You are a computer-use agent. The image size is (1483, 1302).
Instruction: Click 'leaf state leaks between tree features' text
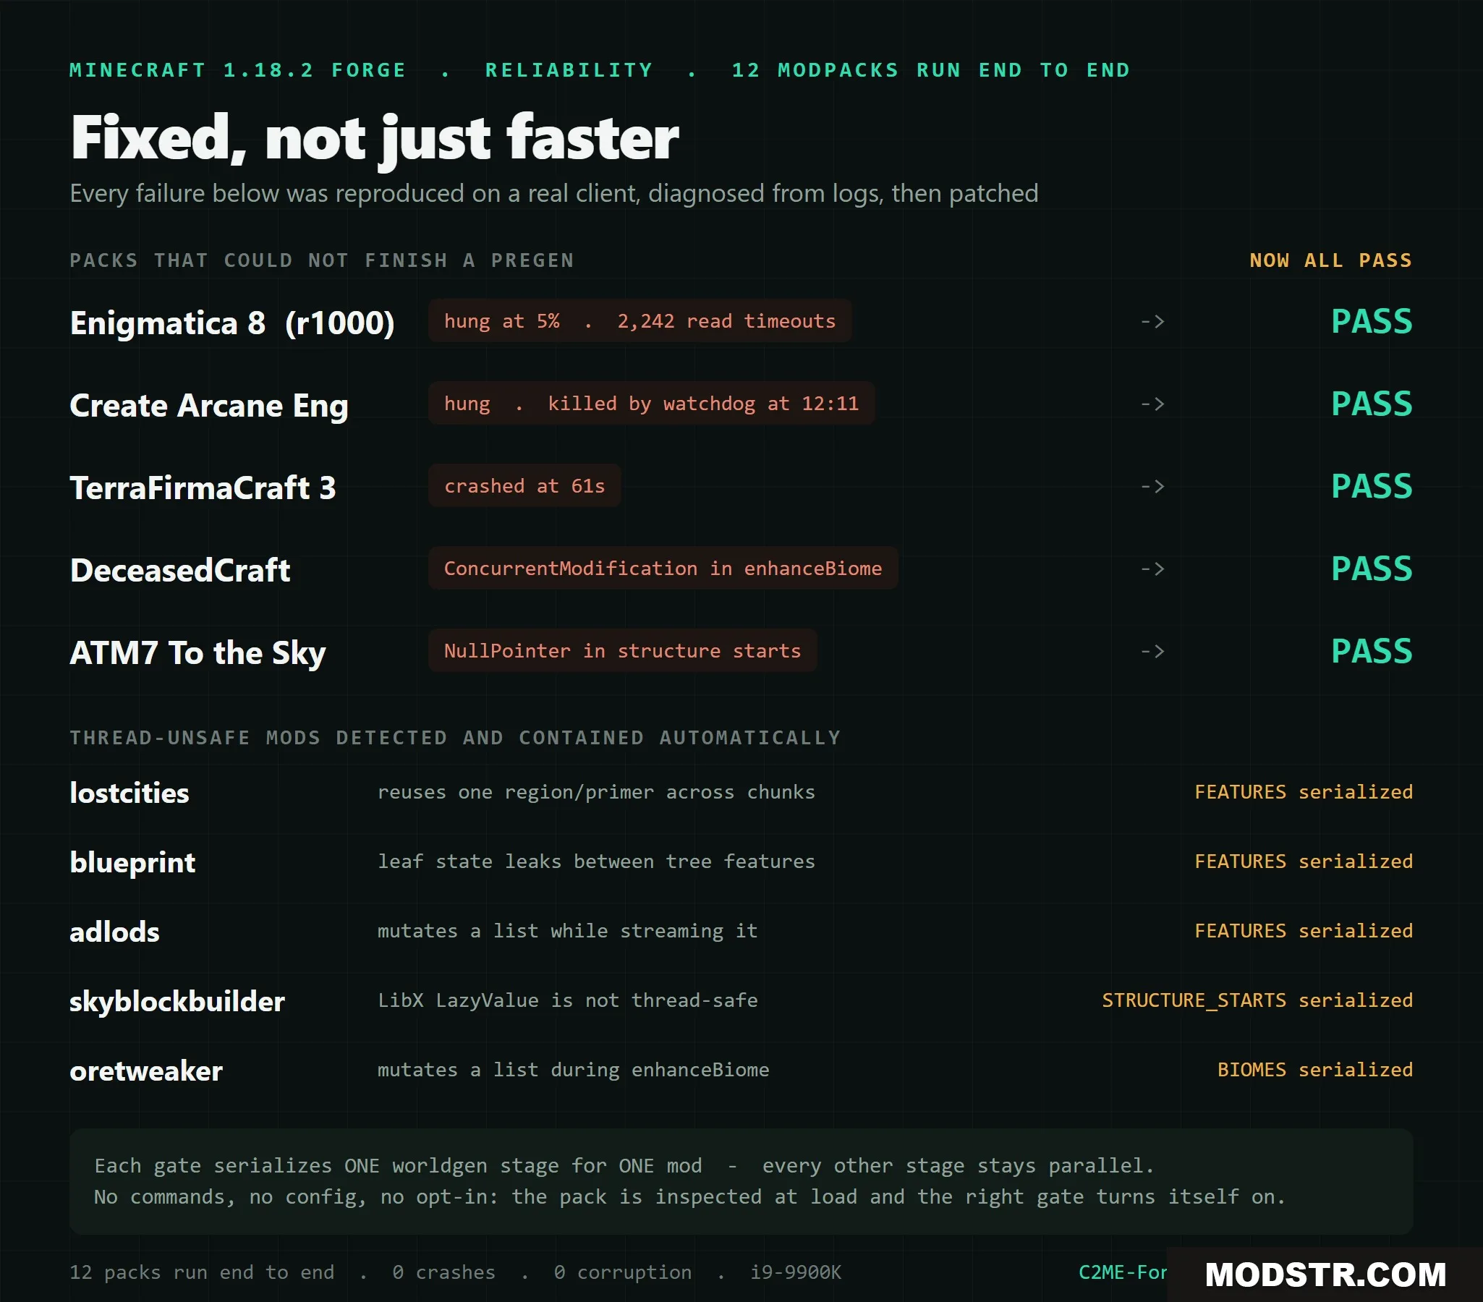595,861
